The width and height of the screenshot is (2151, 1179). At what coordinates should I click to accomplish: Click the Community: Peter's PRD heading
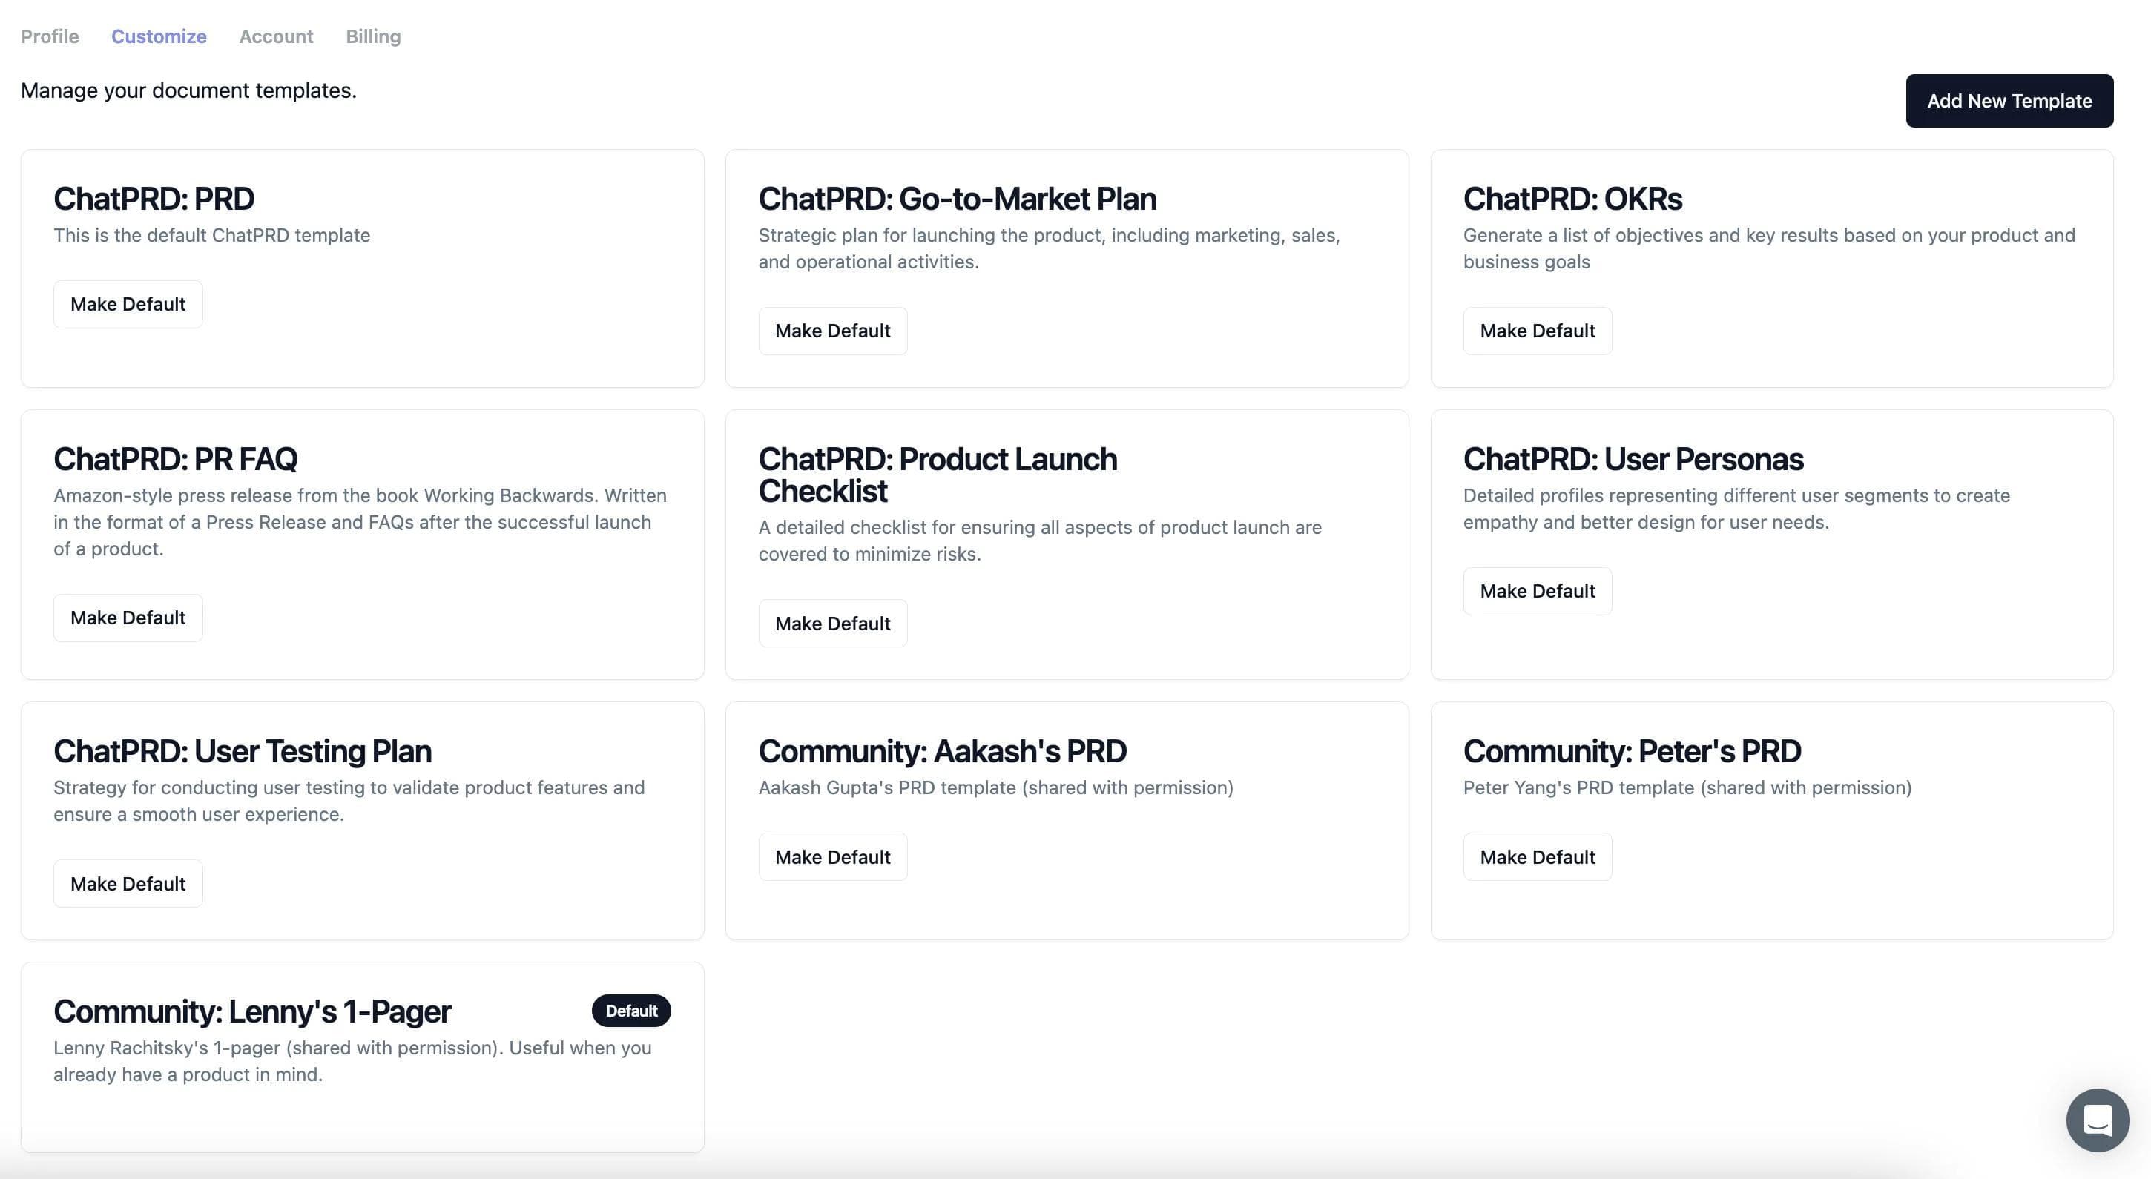pyautogui.click(x=1631, y=750)
